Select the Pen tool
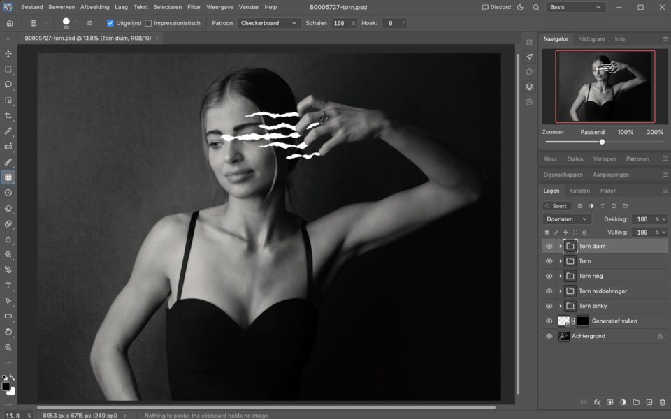 click(8, 270)
